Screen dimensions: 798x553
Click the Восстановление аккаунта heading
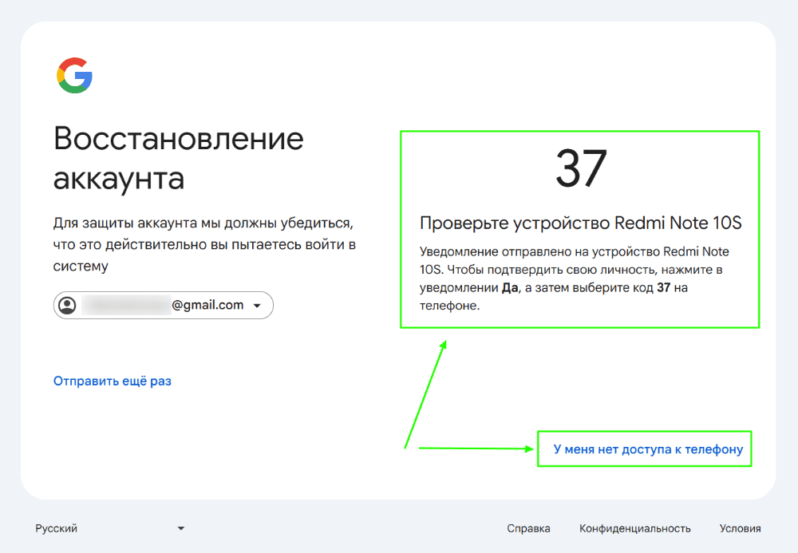click(x=179, y=158)
